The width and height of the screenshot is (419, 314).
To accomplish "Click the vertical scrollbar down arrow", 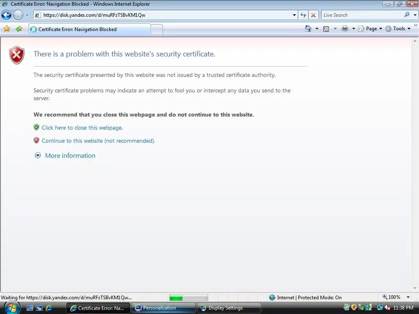I will pyautogui.click(x=415, y=288).
